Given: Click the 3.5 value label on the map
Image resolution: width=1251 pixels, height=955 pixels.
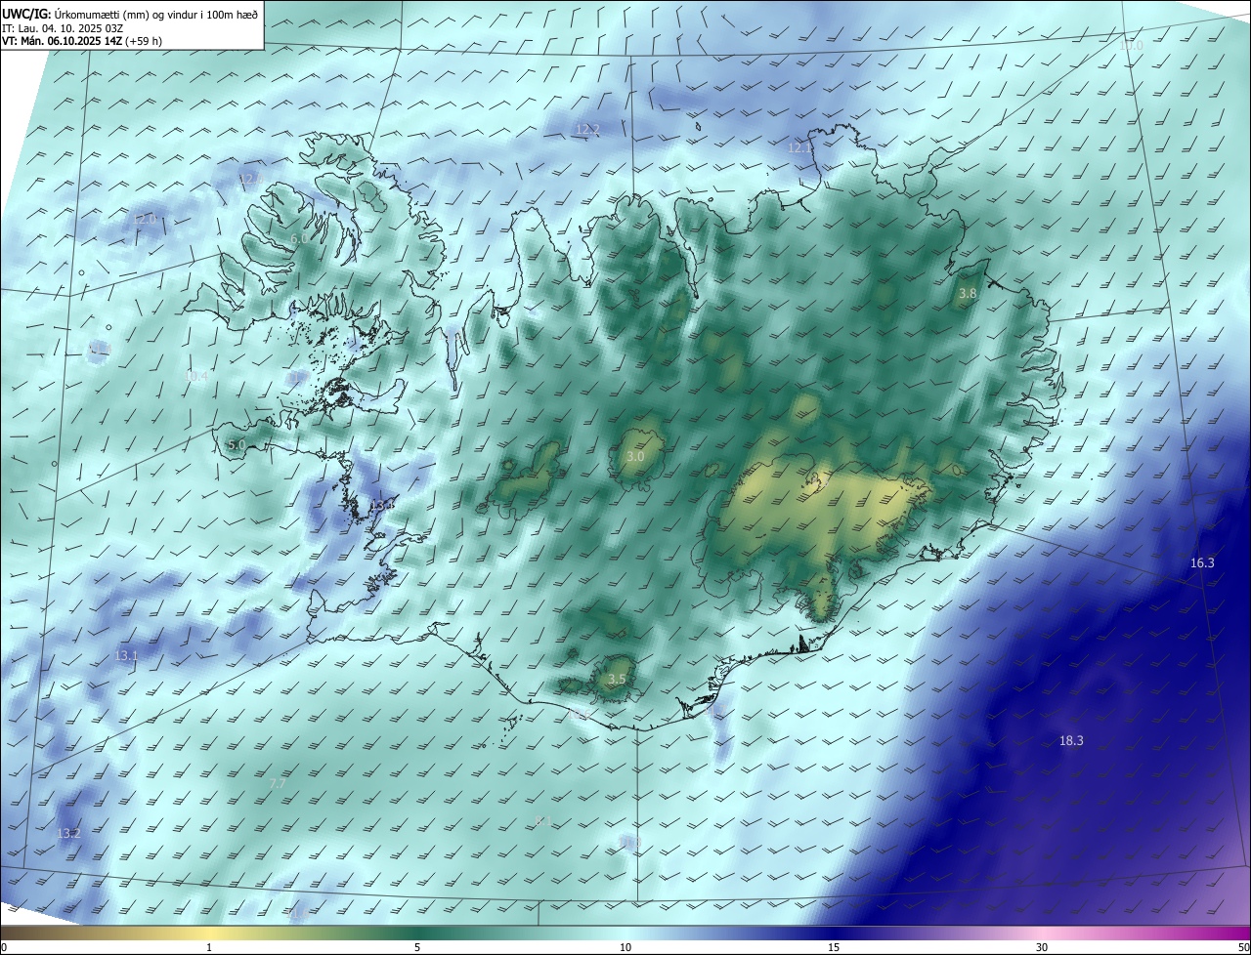Looking at the screenshot, I should 617,679.
